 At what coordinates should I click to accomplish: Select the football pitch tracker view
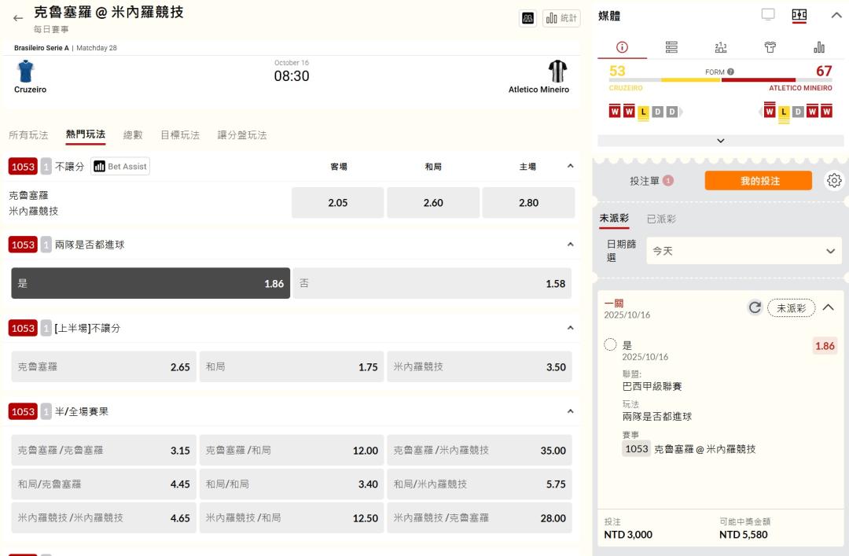click(x=799, y=15)
